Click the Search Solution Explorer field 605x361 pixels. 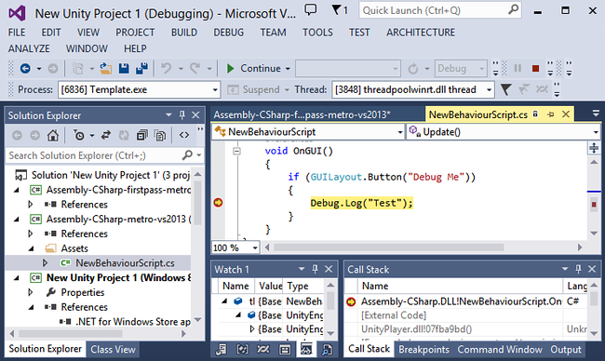point(95,155)
